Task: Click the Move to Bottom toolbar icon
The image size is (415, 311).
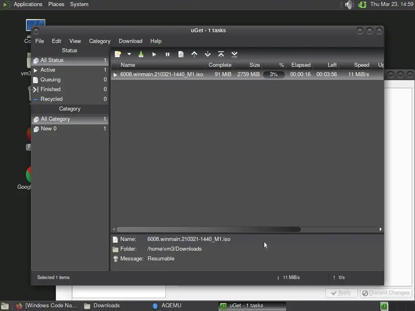Action: (235, 54)
